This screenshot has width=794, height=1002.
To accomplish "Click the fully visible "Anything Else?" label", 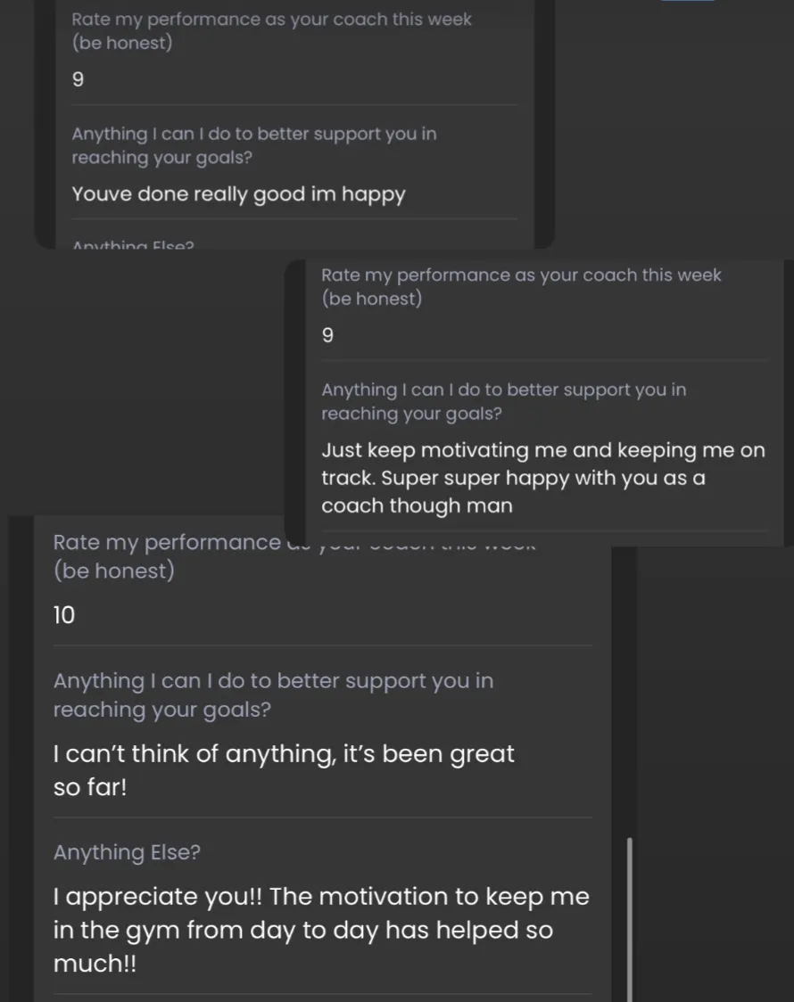I will tap(127, 852).
